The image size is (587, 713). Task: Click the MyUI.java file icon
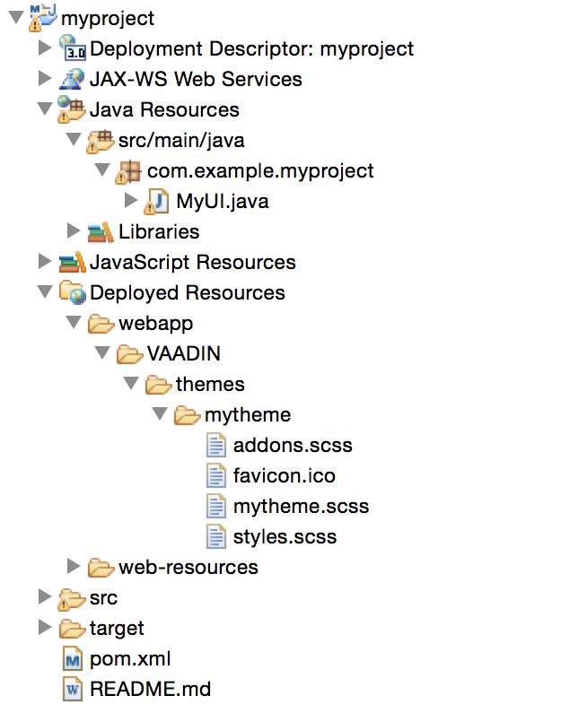click(x=156, y=202)
